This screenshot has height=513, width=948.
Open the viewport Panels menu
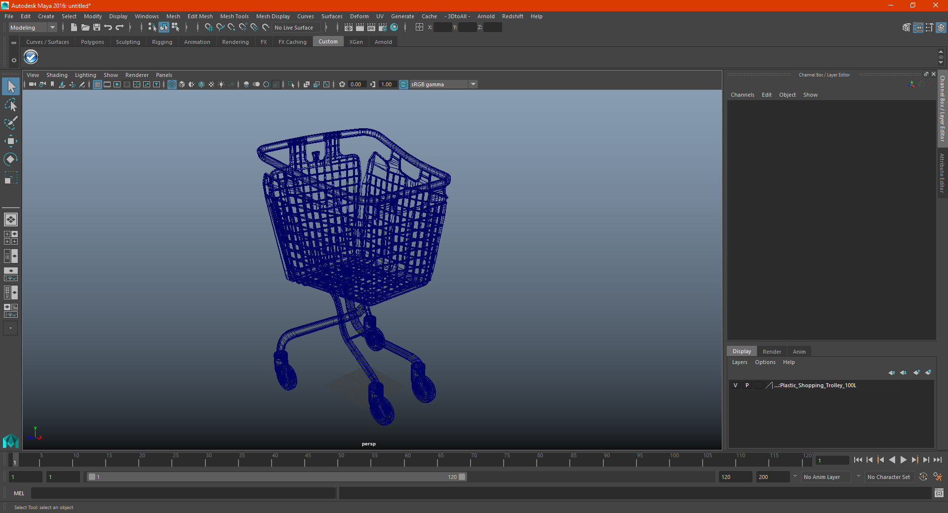click(164, 75)
